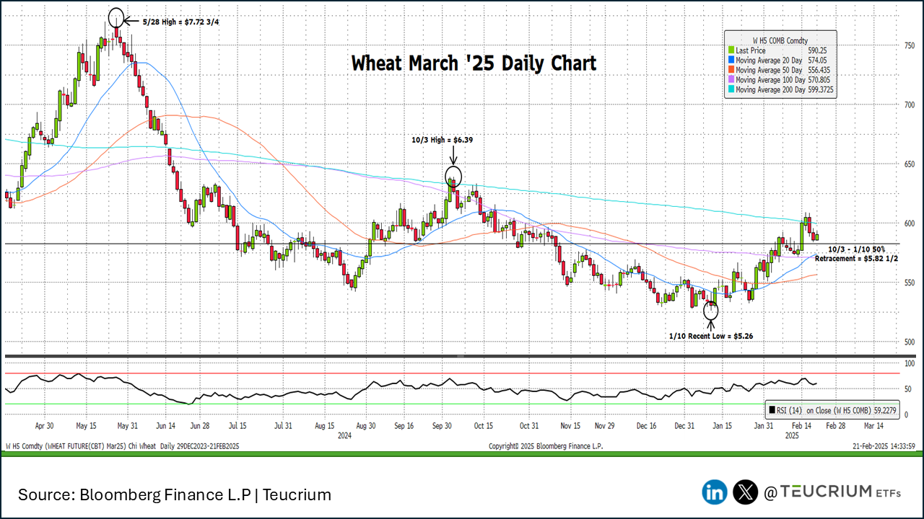The width and height of the screenshot is (924, 519).
Task: Click the '2025' year label on the date axis
Action: pyautogui.click(x=791, y=435)
